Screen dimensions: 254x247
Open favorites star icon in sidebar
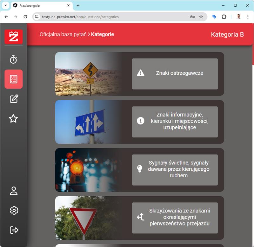click(13, 118)
